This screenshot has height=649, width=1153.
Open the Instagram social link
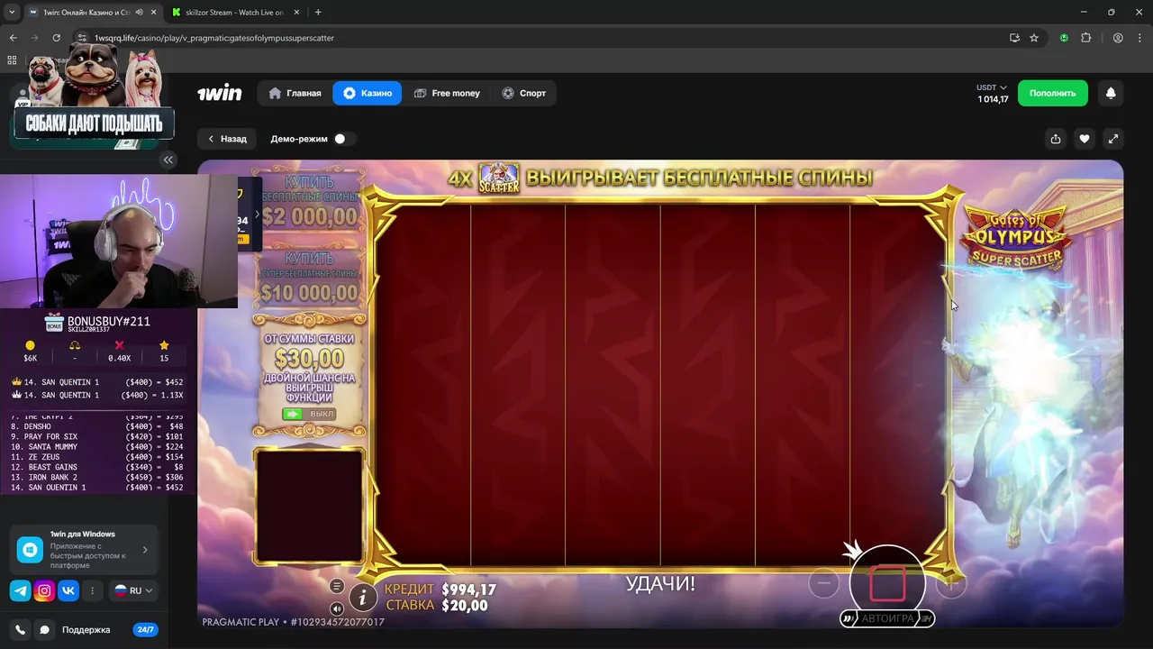tap(44, 590)
